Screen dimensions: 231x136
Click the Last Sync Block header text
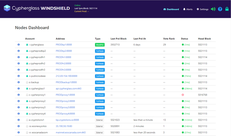click(x=86, y=8)
